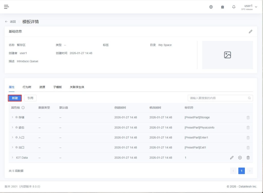Click the info icon beside 属性组
Image resolution: width=263 pixels, height=193 pixels.
tap(23, 108)
